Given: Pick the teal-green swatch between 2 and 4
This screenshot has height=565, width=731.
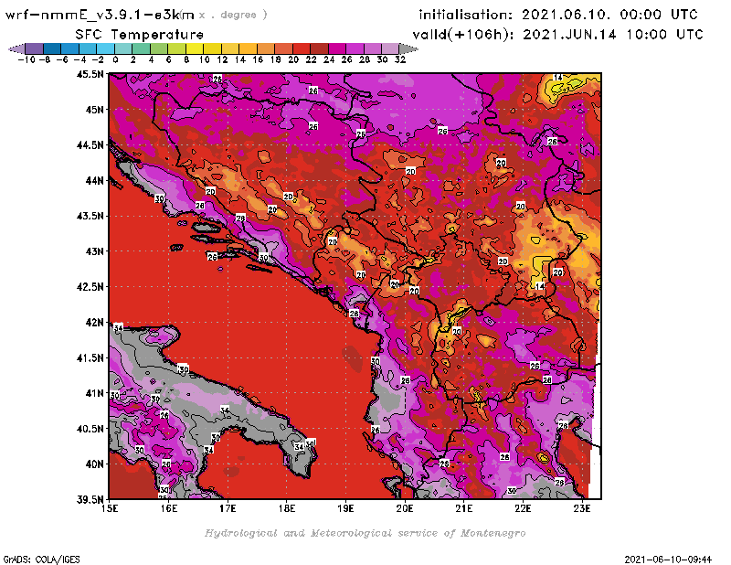Looking at the screenshot, I should coord(142,48).
